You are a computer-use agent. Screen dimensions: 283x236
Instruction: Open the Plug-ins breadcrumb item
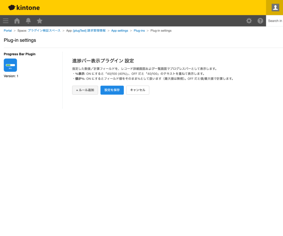point(139,30)
